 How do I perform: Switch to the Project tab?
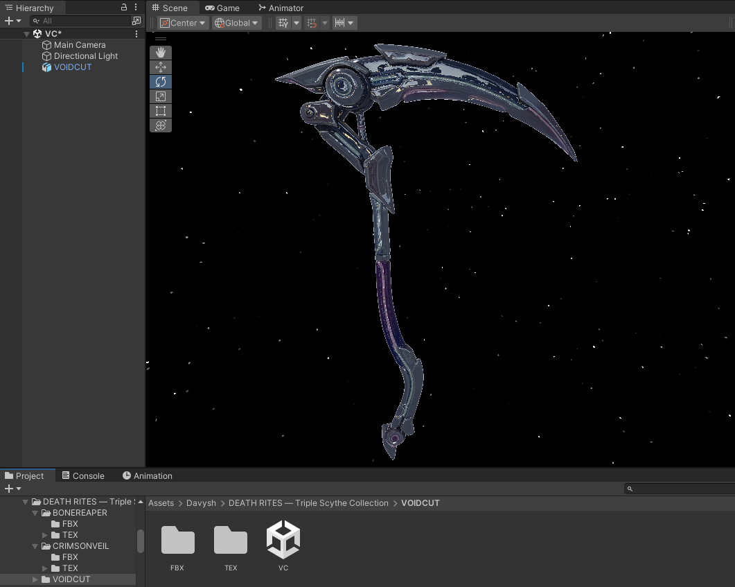[x=24, y=476]
